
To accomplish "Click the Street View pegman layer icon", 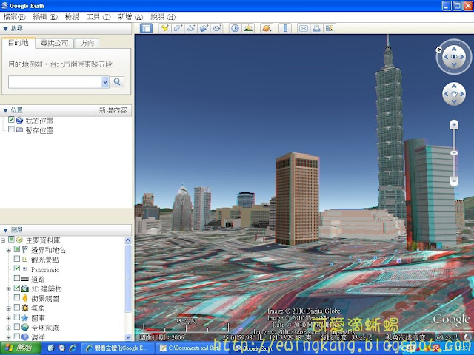I will pyautogui.click(x=25, y=298).
